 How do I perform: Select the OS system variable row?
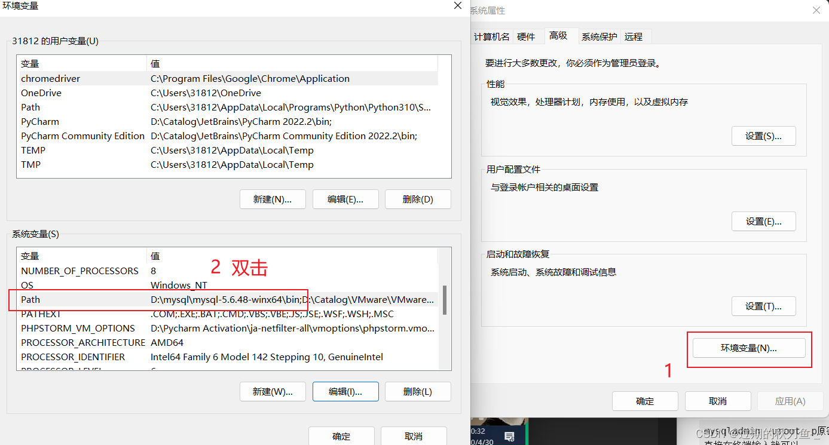tap(227, 285)
